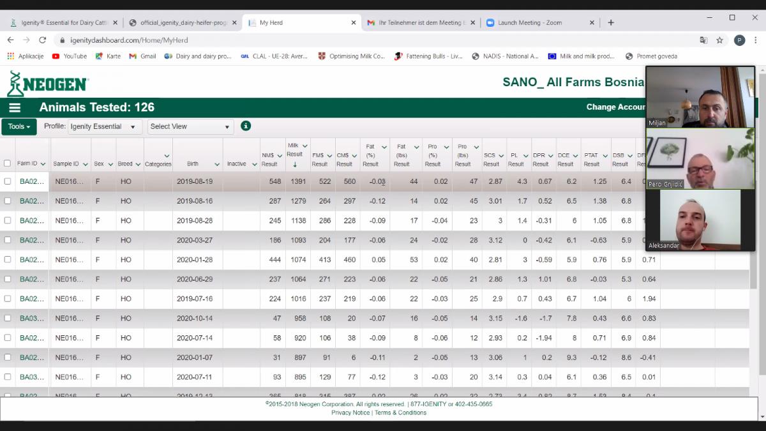Click the Milk Result sort arrow

(295, 165)
